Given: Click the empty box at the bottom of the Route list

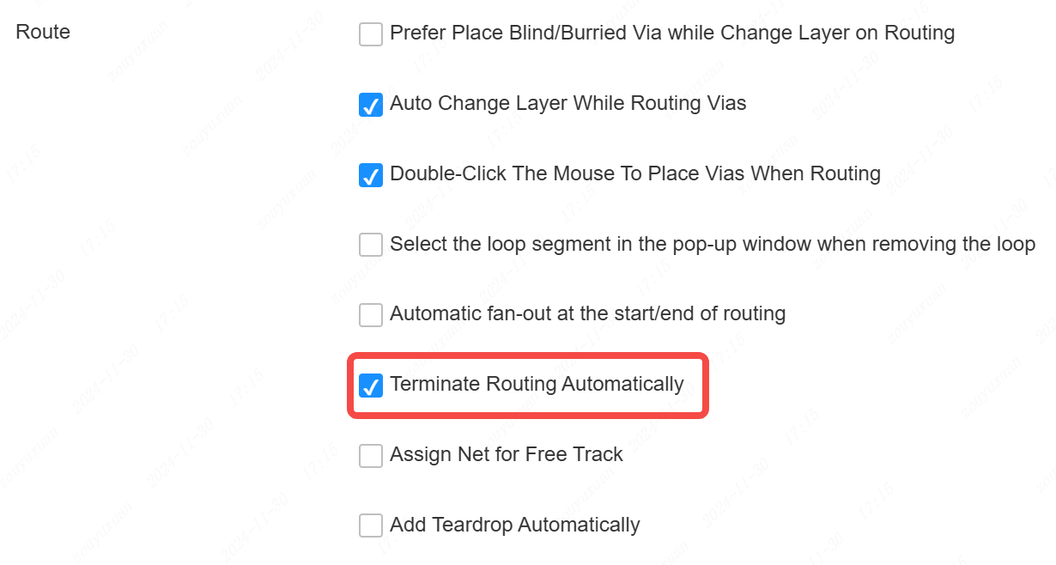Looking at the screenshot, I should pyautogui.click(x=371, y=526).
